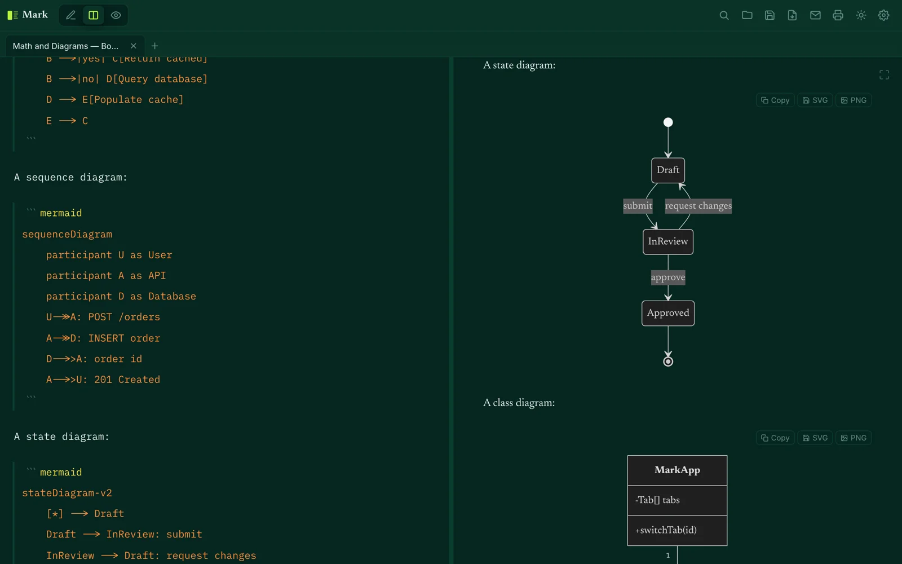Place cursor on "sequenceDiagram" line

(67, 234)
